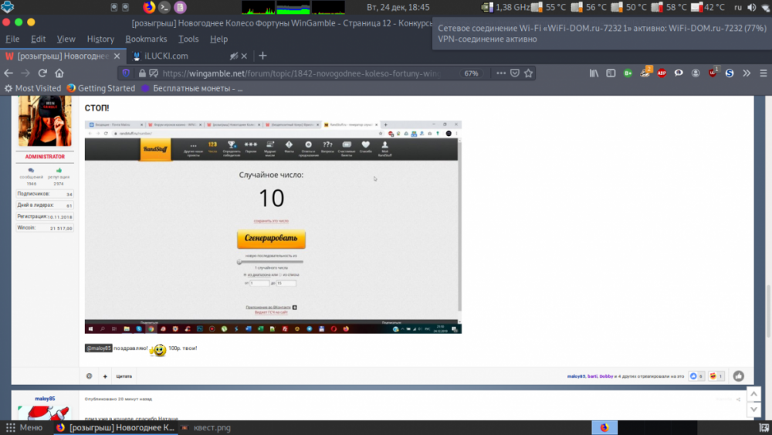Screen dimensions: 772x435
Task: Toggle multiquote plus button on post
Action: pos(105,376)
